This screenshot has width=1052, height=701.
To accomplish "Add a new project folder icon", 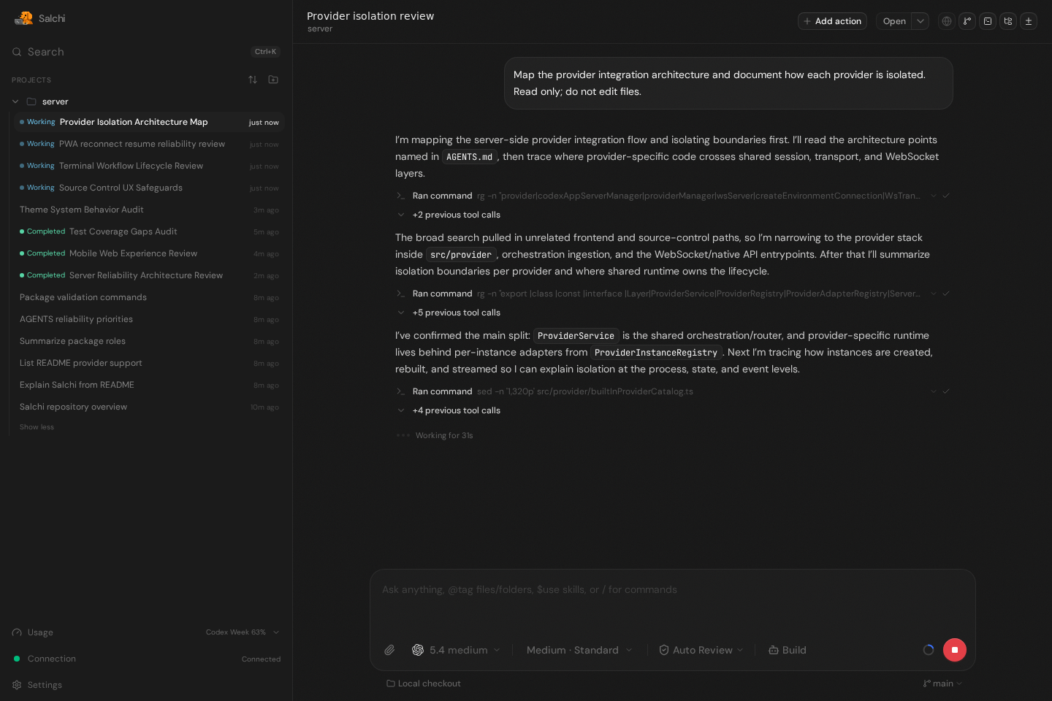I will pyautogui.click(x=273, y=80).
